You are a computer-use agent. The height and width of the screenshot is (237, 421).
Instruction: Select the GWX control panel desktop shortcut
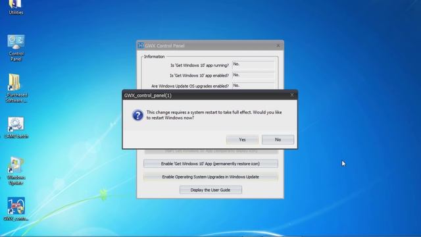(x=16, y=209)
